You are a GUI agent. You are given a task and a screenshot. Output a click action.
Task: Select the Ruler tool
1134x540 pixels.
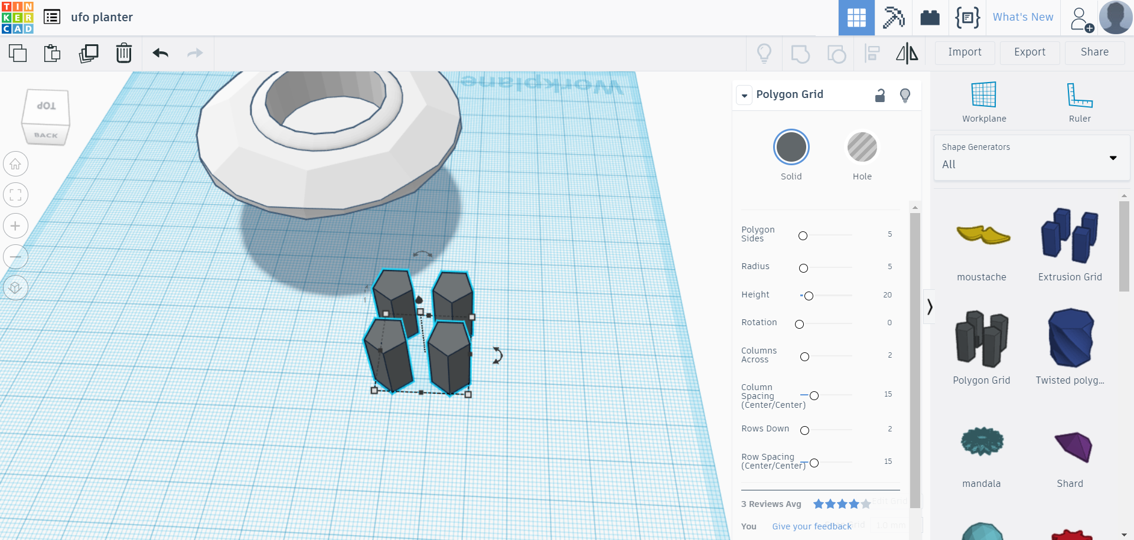pos(1080,102)
